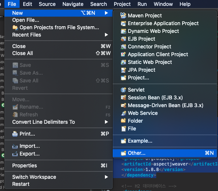Choose Export... menu entry
Image resolution: width=218 pixels, height=191 pixels.
click(58, 154)
